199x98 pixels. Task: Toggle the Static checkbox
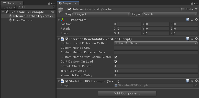183,9
